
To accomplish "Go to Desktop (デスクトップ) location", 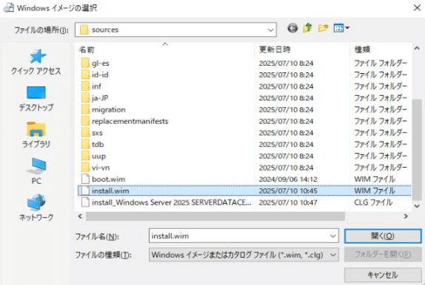I will pos(36,99).
